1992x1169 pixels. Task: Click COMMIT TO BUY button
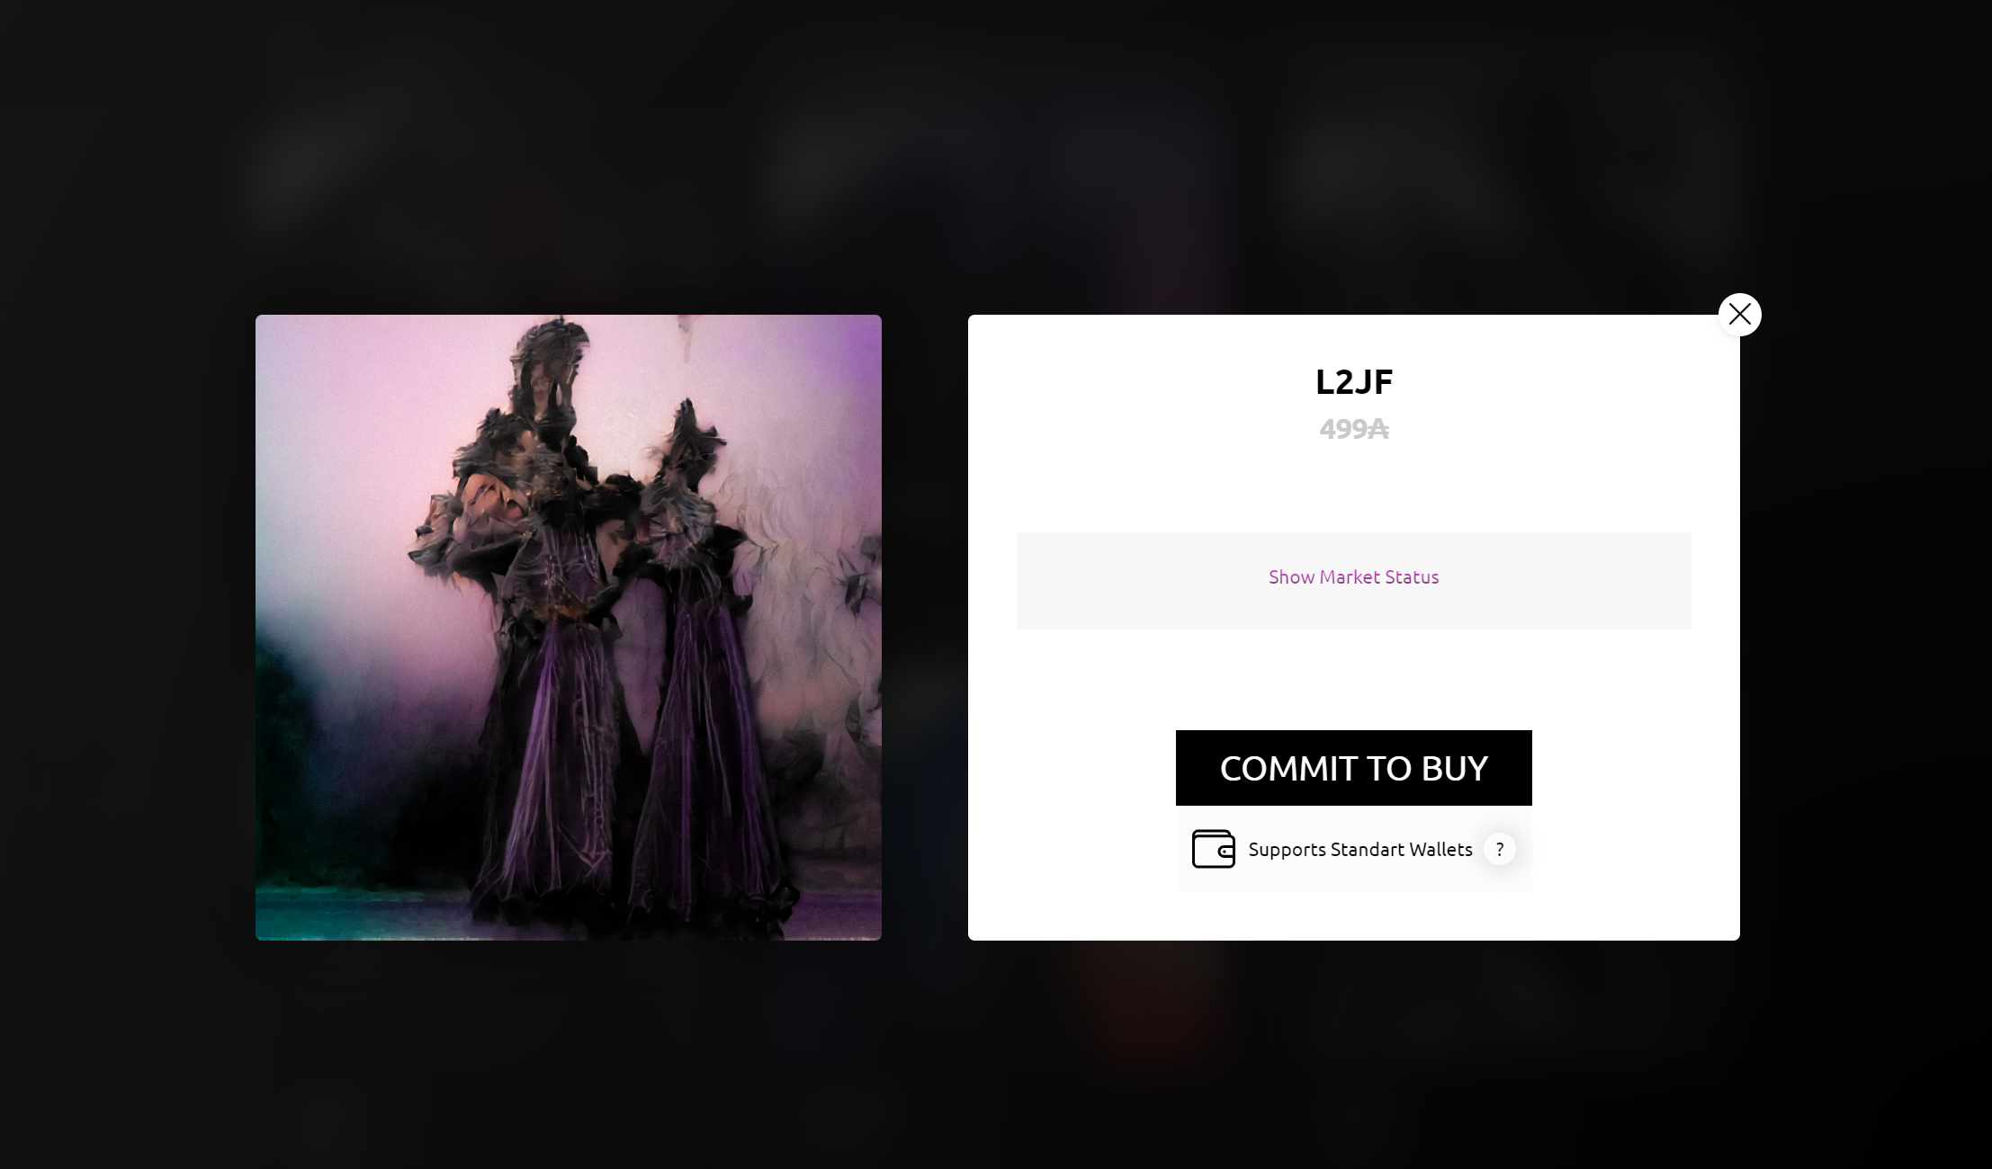click(1353, 768)
